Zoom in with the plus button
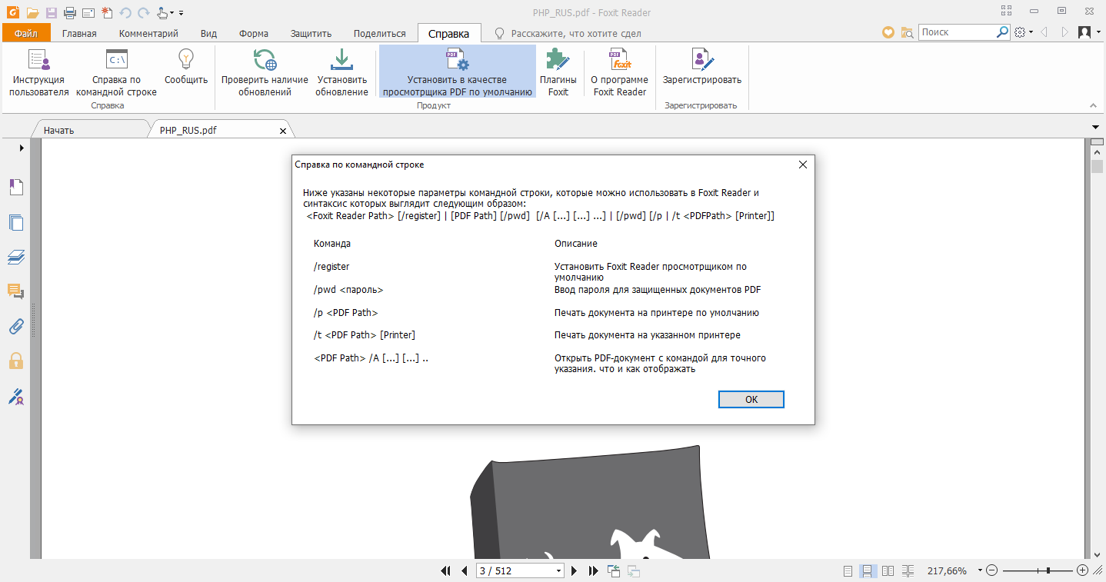This screenshot has width=1106, height=582. click(x=1083, y=570)
